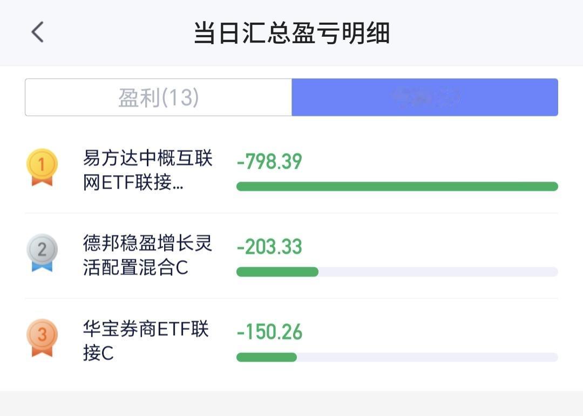Click the 当日汇总盈亏明细 page title
Image resolution: width=583 pixels, height=416 pixels.
click(x=291, y=33)
